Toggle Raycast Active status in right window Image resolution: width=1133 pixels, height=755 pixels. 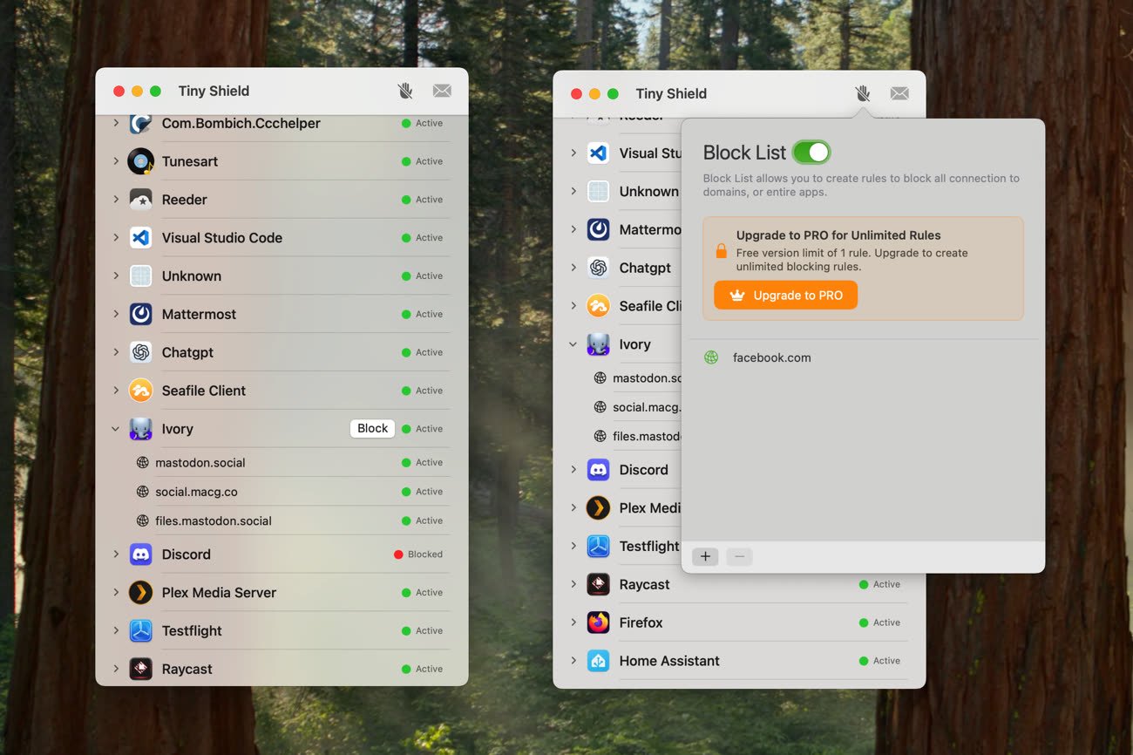pyautogui.click(x=880, y=584)
